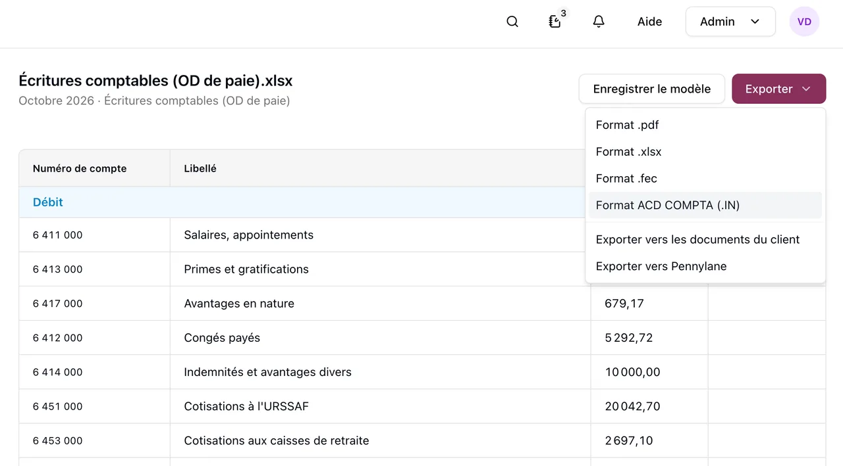Open the Aide help link
This screenshot has height=466, width=843.
pos(649,22)
